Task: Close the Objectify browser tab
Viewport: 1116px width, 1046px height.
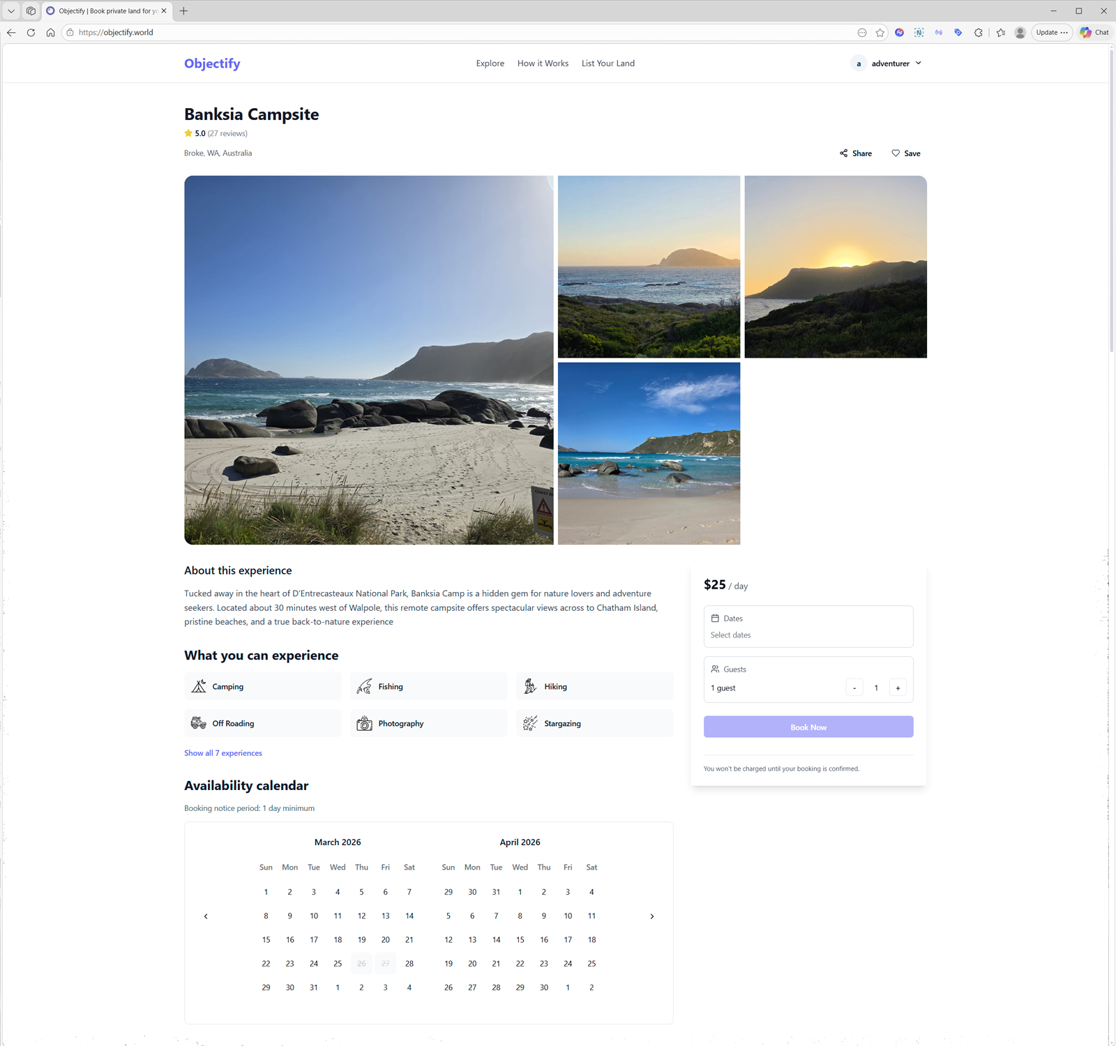Action: (164, 11)
